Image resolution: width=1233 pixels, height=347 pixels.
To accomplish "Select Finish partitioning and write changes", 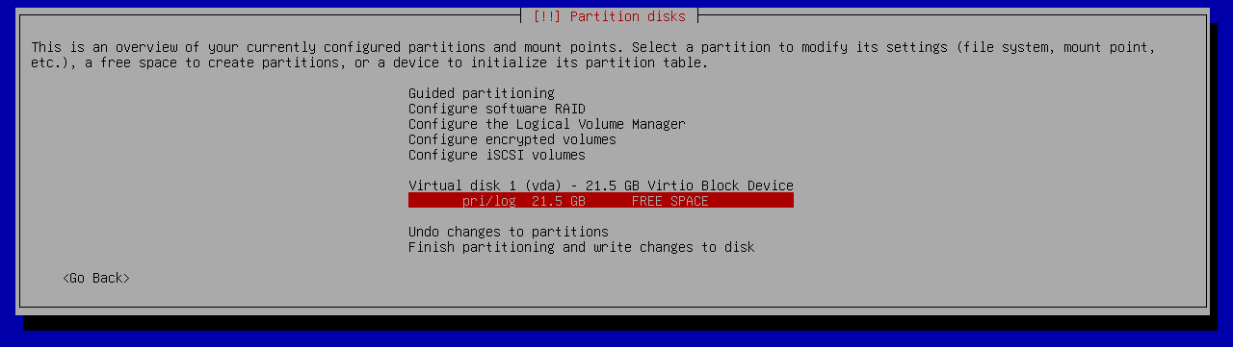I will pos(582,247).
